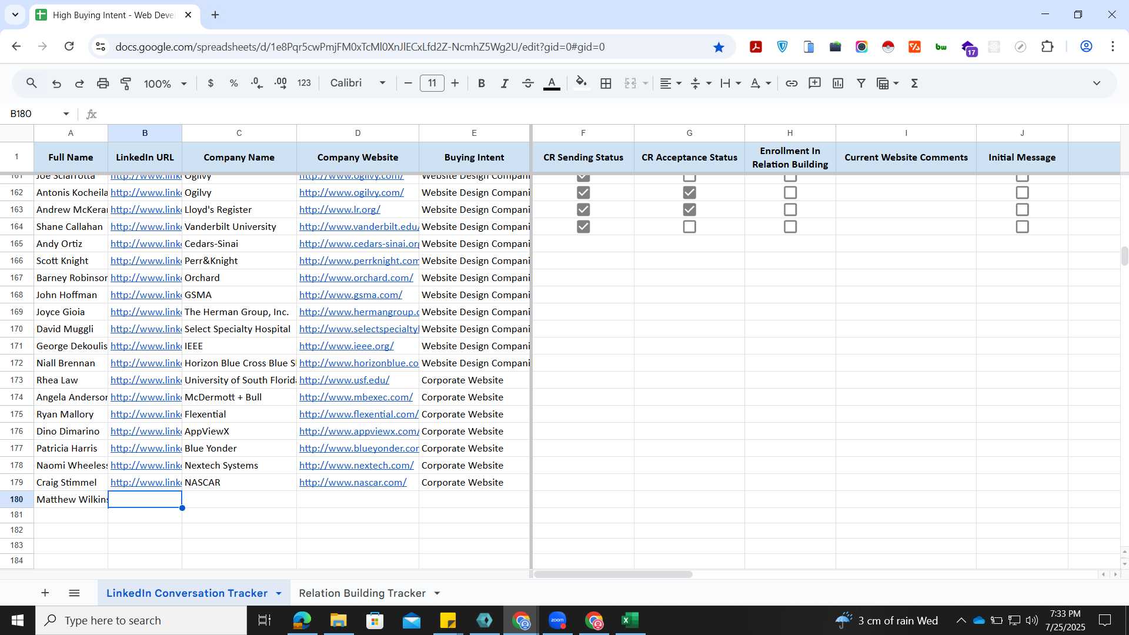1129x635 pixels.
Task: Decrease decimal places
Action: [x=257, y=83]
